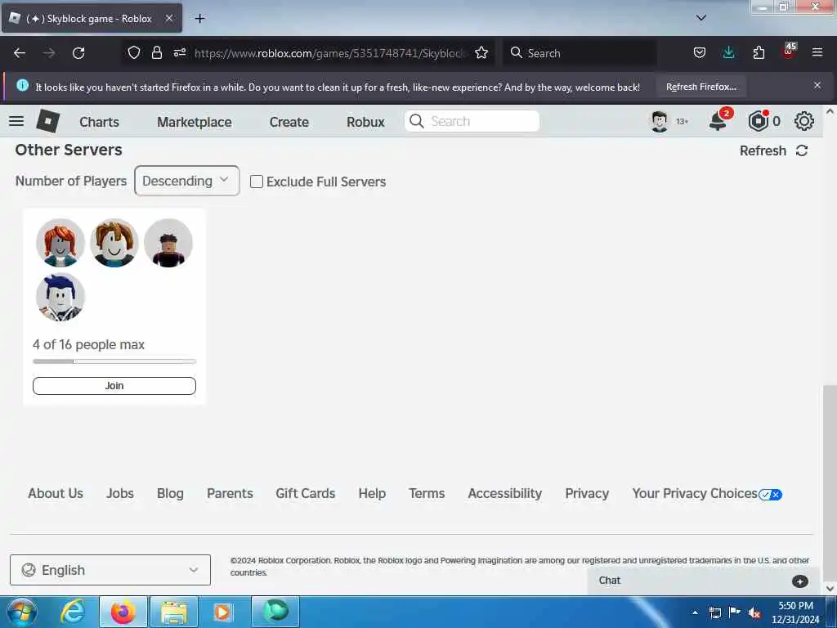Switch to Firefox in taskbar

(123, 612)
